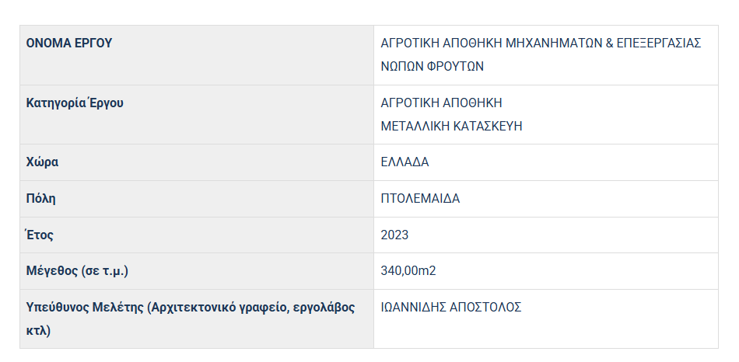The image size is (739, 362).
Task: Select the name ΙΩΑΝΝΙΔΗΣ ΑΠΟΣΤΟΛΟΣ
Action: 450,308
